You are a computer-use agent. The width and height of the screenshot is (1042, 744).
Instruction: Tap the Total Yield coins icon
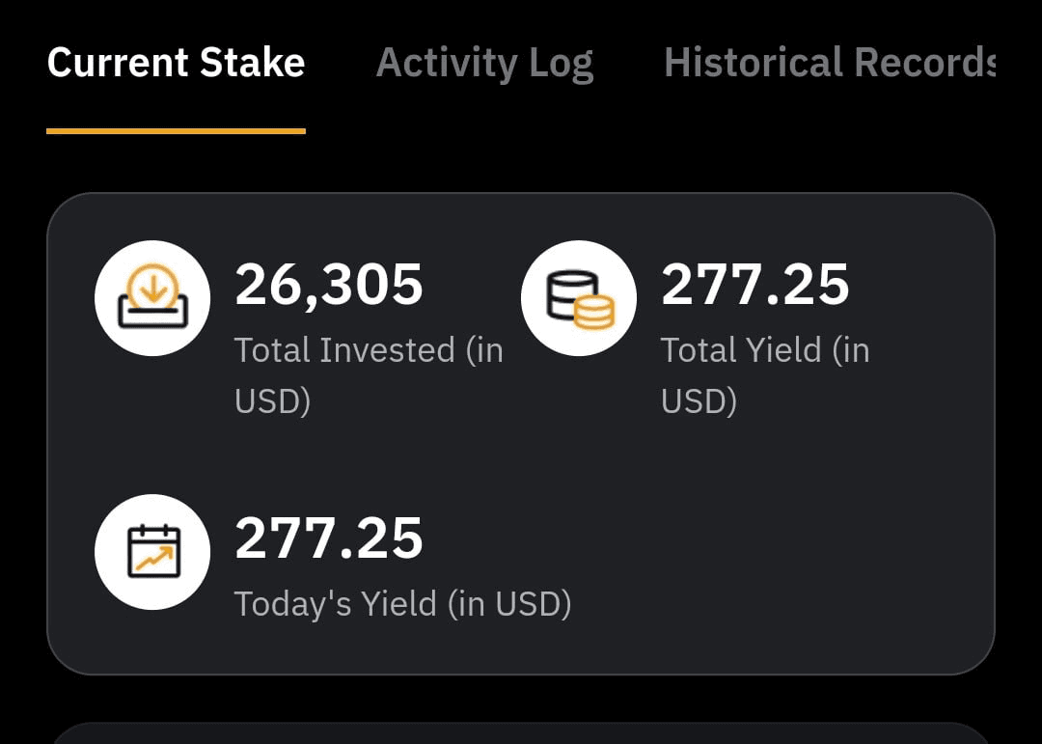click(579, 298)
